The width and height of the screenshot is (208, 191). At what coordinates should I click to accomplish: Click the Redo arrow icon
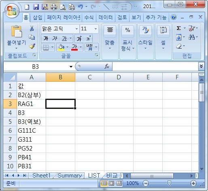(93, 6)
